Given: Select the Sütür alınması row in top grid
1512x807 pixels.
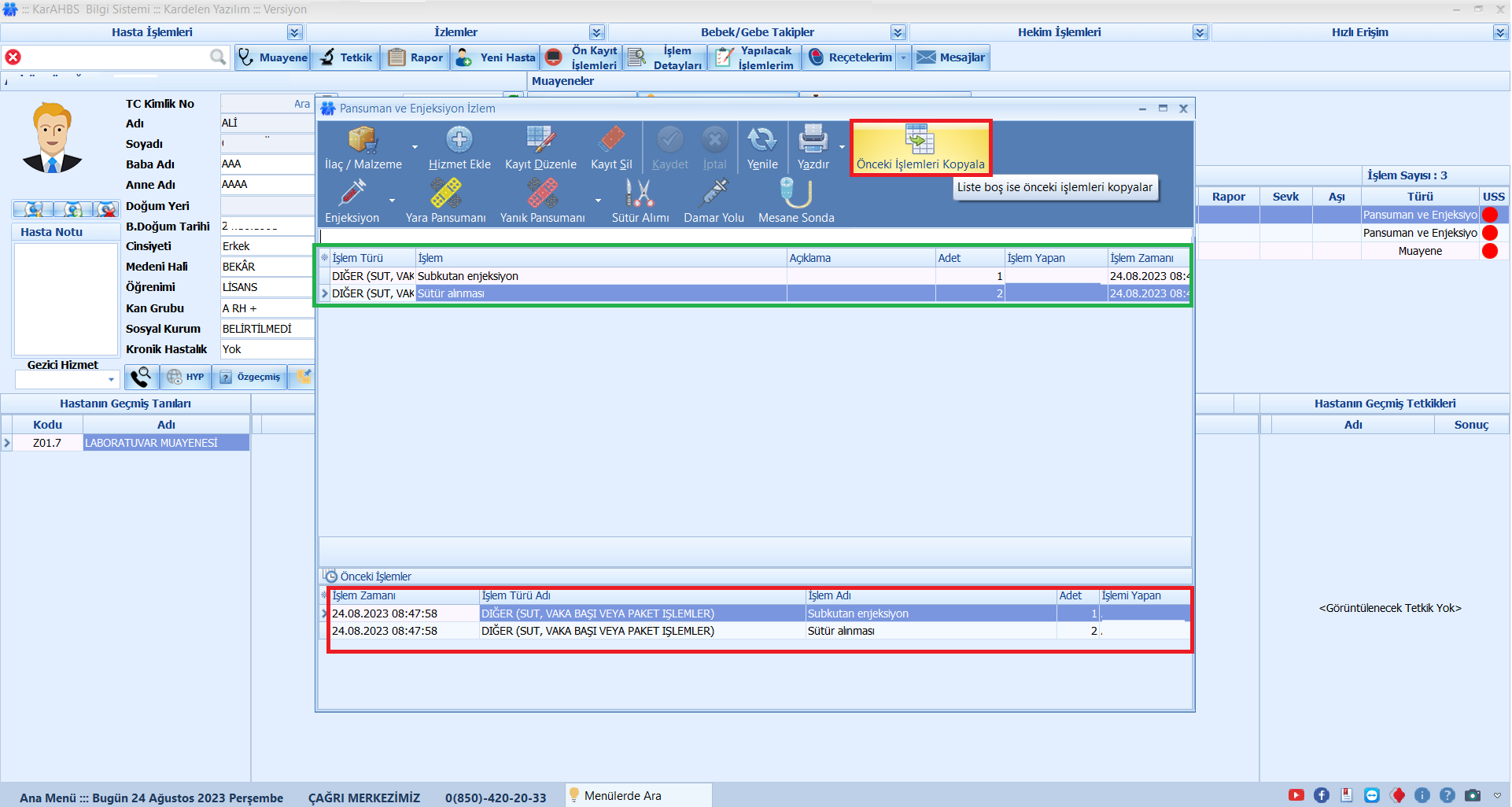Looking at the screenshot, I should coord(754,293).
